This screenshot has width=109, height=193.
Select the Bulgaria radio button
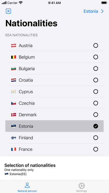click(96, 68)
